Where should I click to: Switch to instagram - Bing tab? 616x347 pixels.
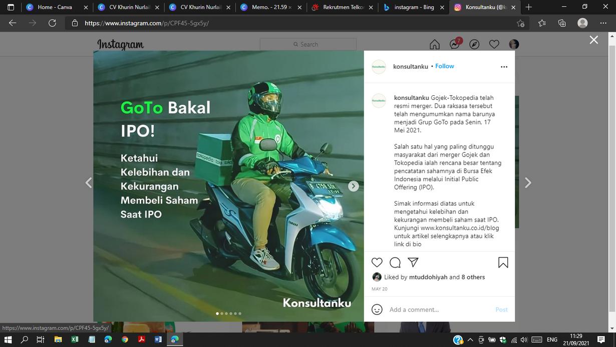pyautogui.click(x=415, y=7)
